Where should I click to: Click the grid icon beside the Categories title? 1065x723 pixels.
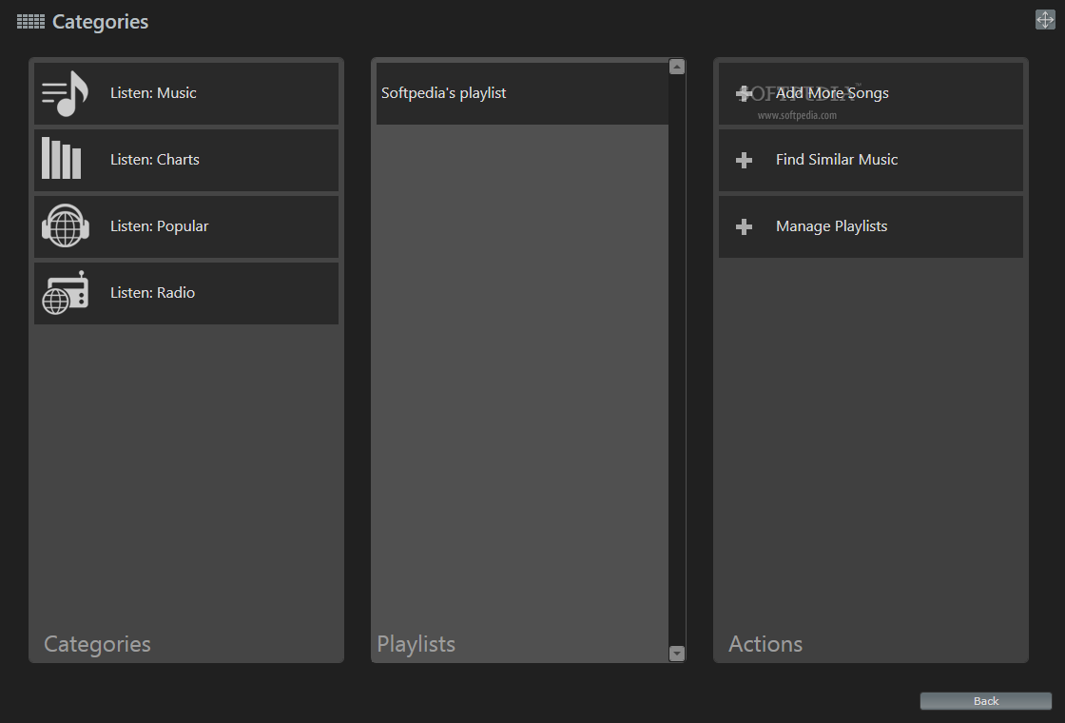coord(30,22)
